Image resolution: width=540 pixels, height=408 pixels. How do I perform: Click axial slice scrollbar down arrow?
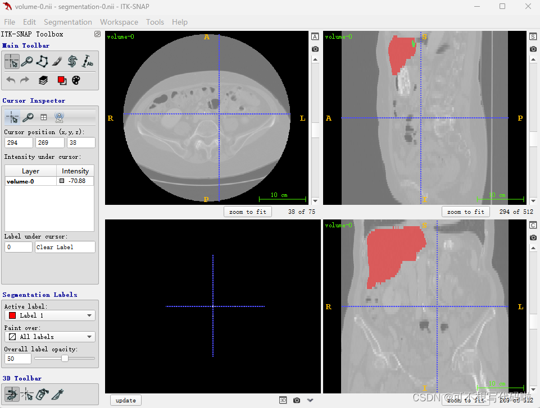(x=315, y=201)
